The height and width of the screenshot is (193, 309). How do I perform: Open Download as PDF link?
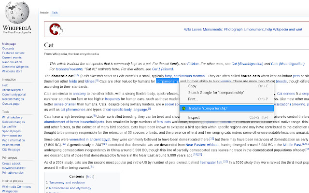tap(14, 168)
